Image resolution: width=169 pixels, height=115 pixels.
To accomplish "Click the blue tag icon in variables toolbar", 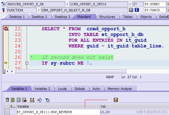I will coord(47,100).
